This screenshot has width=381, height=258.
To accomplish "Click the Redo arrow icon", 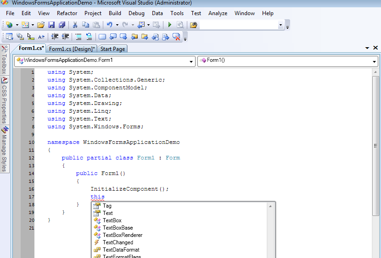I will [x=125, y=25].
